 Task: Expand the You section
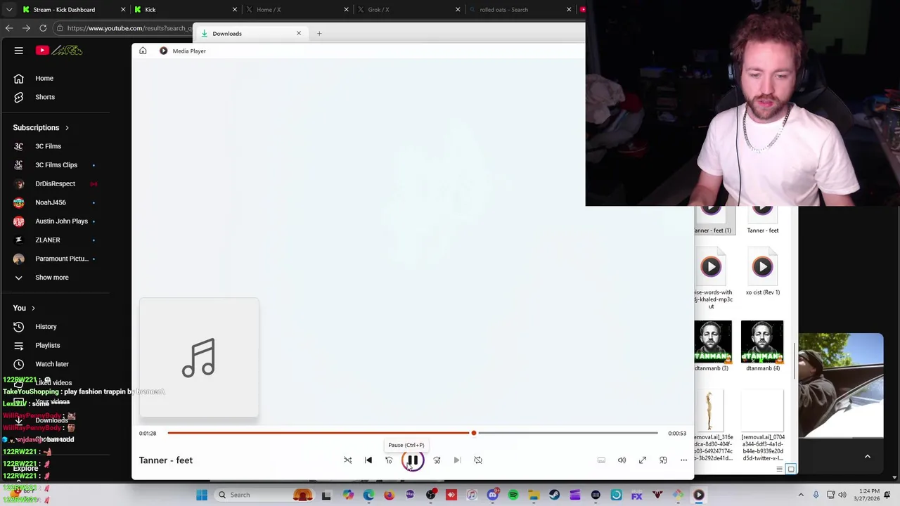pyautogui.click(x=24, y=308)
